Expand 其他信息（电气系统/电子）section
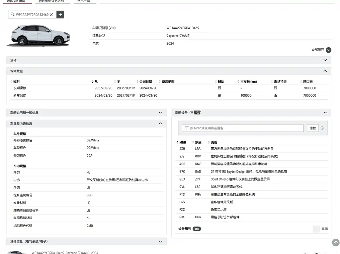This screenshot has height=254, width=340. pyautogui.click(x=87, y=241)
